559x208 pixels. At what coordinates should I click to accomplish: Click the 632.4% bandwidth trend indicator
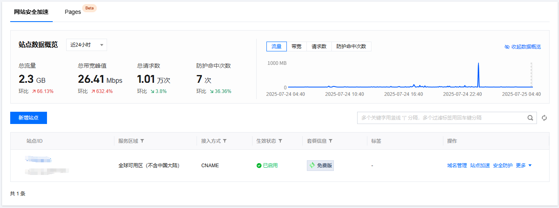[x=102, y=91]
